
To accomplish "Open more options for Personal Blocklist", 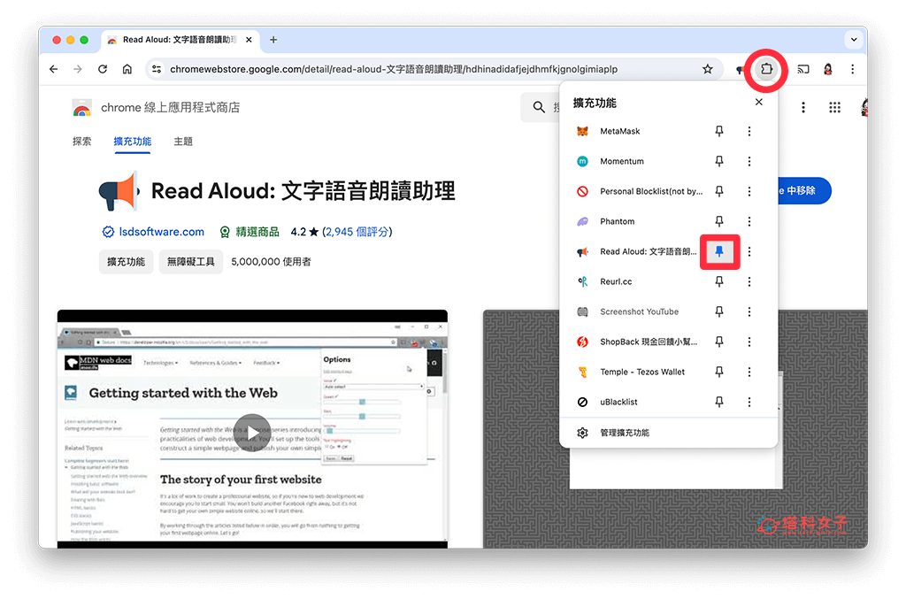I will (749, 191).
